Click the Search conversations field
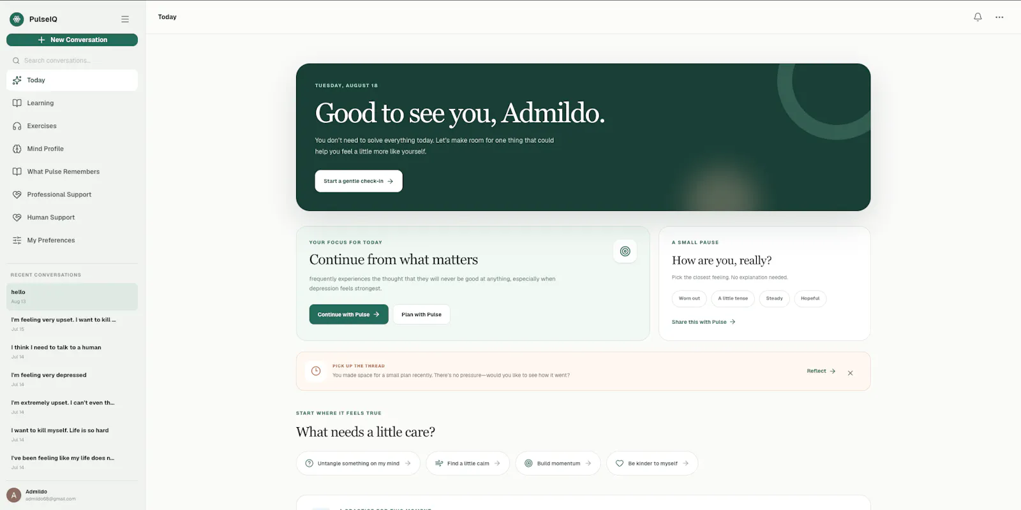The height and width of the screenshot is (510, 1021). click(72, 61)
